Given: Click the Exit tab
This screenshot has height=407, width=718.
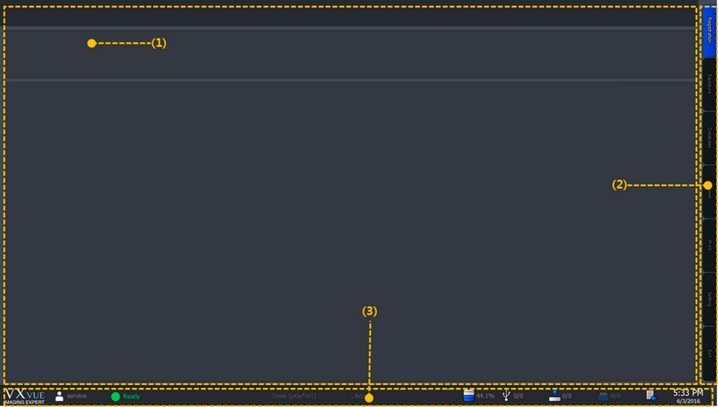Looking at the screenshot, I should (x=709, y=353).
